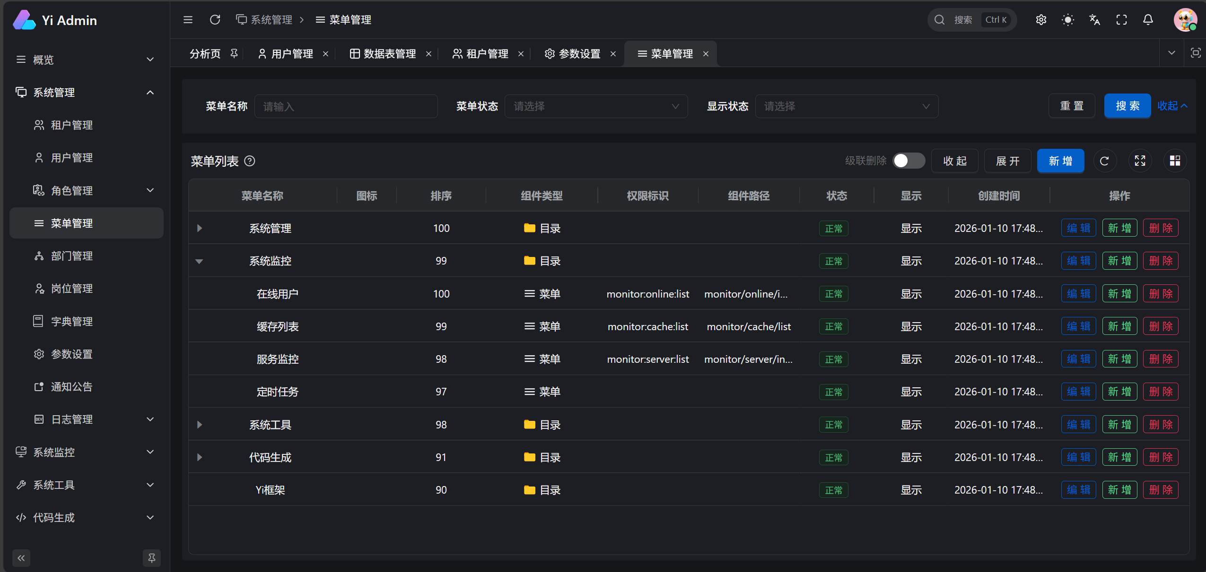Open preferences gear icon in header

(1041, 20)
